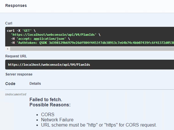Click the Possible Reasons text
The image size is (174, 130).
click(x=50, y=105)
